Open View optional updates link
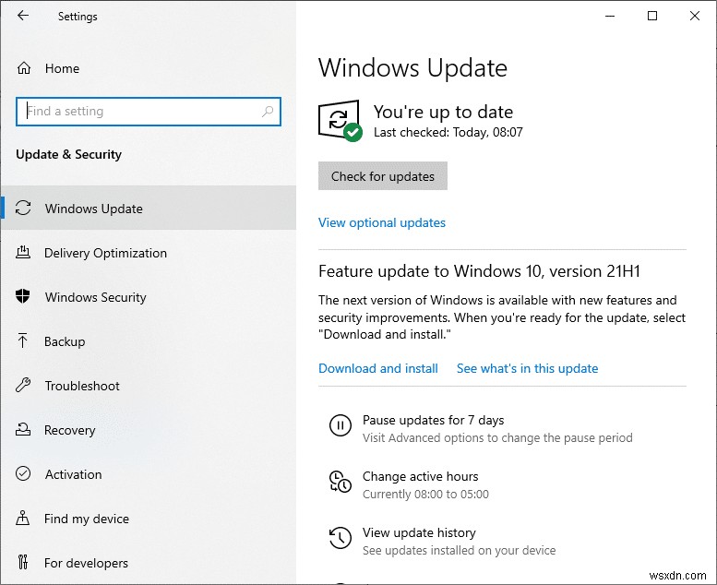Image resolution: width=717 pixels, height=585 pixels. pos(382,222)
